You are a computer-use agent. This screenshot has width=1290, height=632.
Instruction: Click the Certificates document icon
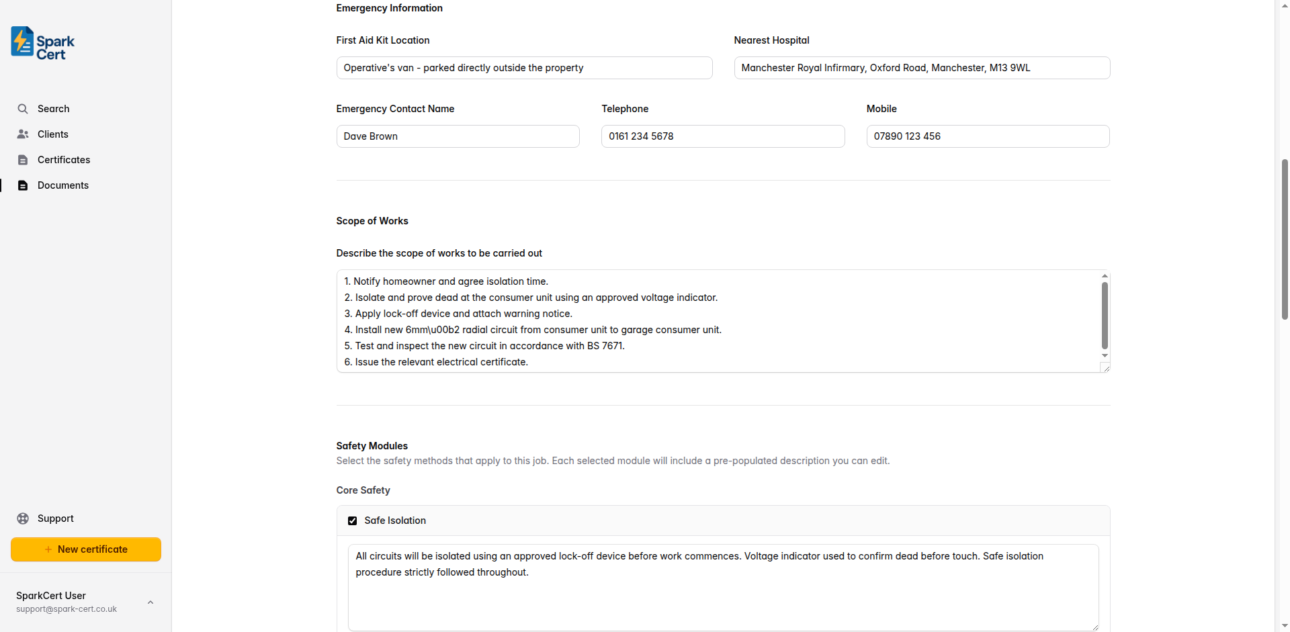pyautogui.click(x=23, y=160)
